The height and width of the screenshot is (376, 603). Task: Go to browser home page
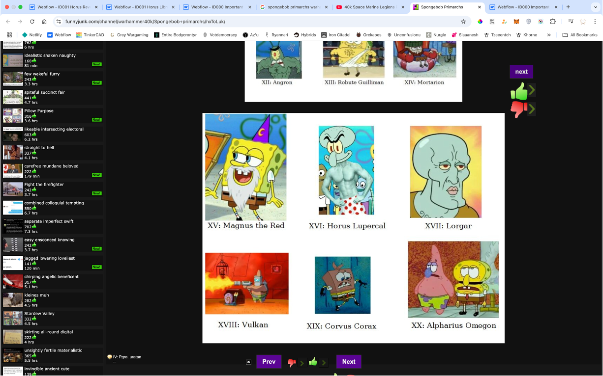coord(44,22)
